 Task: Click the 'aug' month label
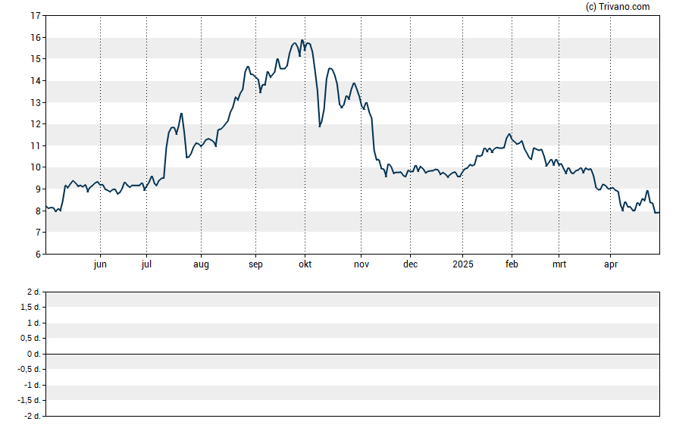coord(201,264)
